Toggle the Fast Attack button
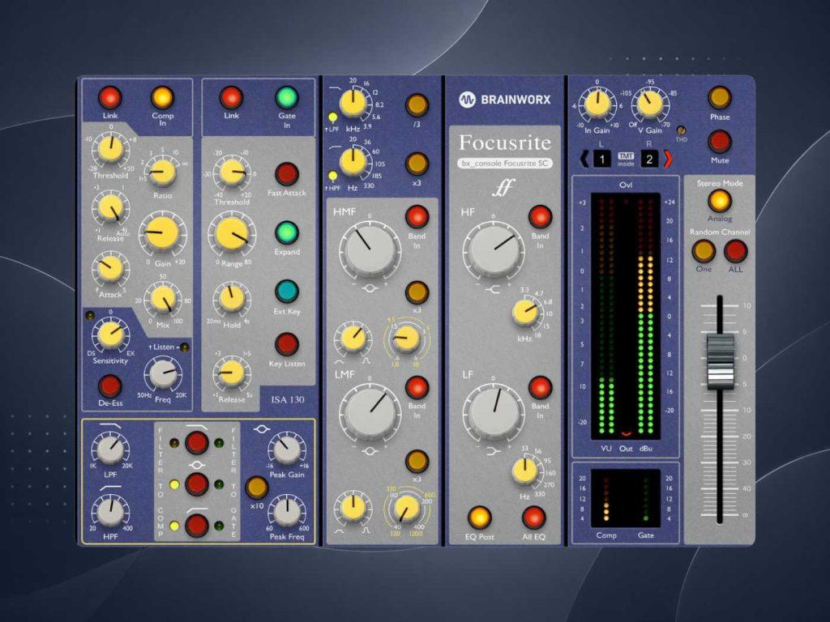This screenshot has width=830, height=622. 286,174
